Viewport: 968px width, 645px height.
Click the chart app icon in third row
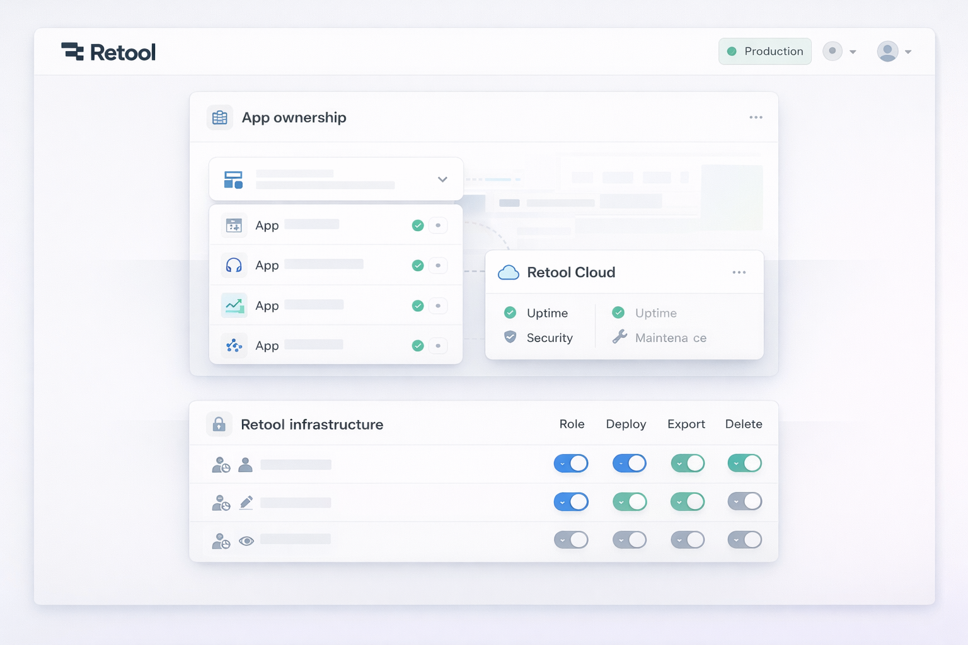click(x=234, y=305)
